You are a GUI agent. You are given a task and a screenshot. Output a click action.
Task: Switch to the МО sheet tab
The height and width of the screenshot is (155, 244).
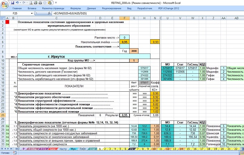[x=18, y=149]
